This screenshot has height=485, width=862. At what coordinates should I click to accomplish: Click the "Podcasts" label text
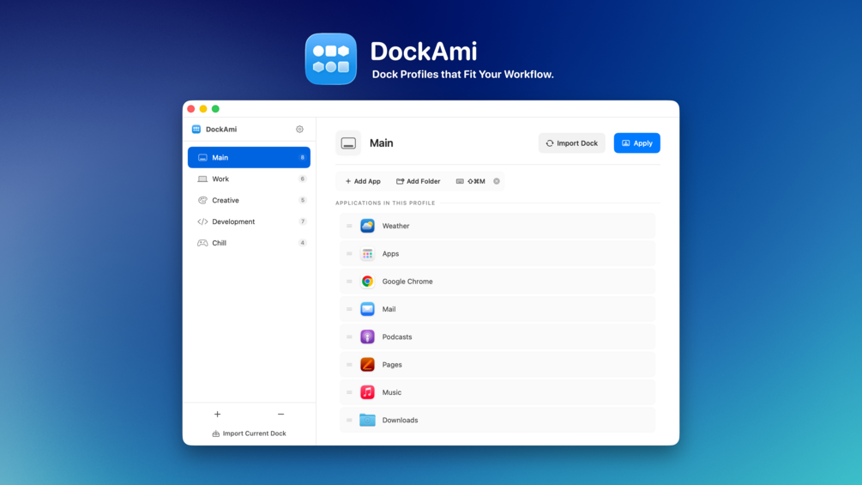(397, 336)
